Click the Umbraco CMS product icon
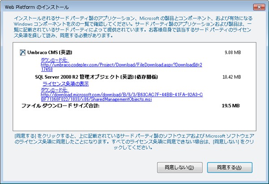The height and width of the screenshot is (184, 269). point(22,52)
